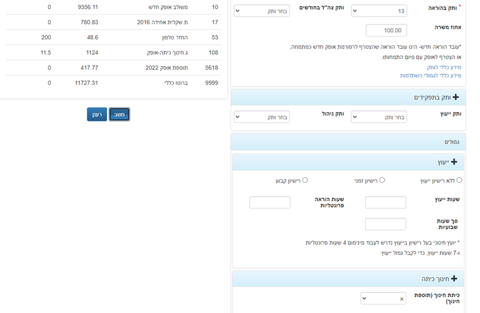Click the code 5618 in the table
Image resolution: width=480 pixels, height=313 pixels.
(x=211, y=68)
